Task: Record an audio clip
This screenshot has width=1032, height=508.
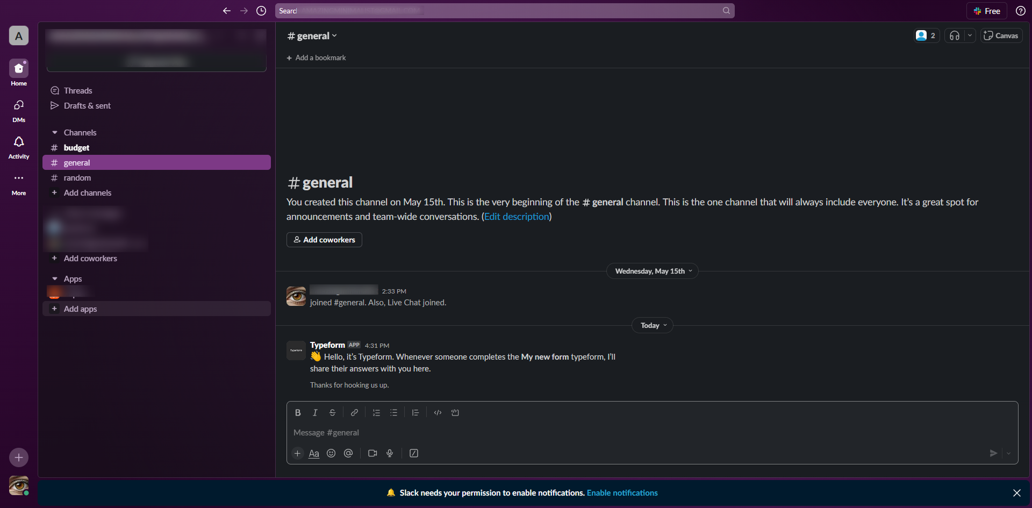Action: [x=390, y=453]
